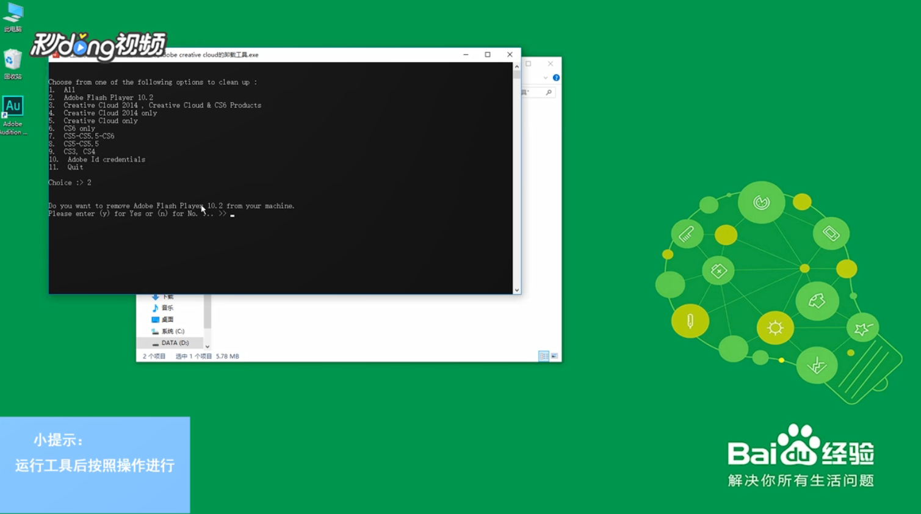This screenshot has width=921, height=514.
Task: Click 'CS3, CS4' option line
Action: (72, 151)
